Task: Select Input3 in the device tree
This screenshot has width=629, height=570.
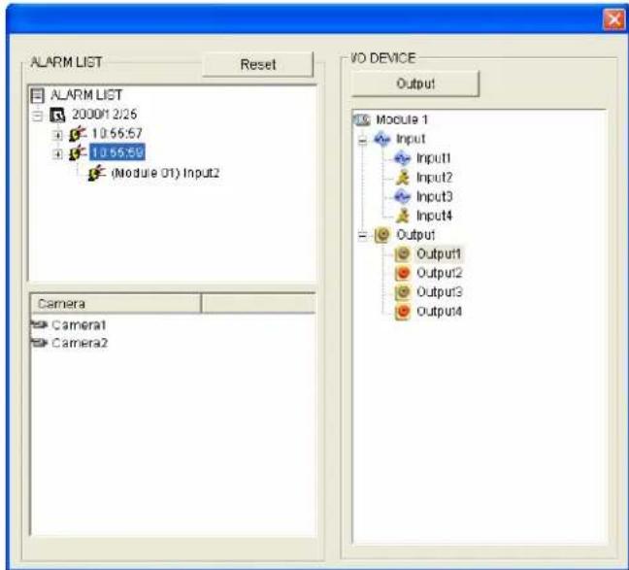Action: 435,197
